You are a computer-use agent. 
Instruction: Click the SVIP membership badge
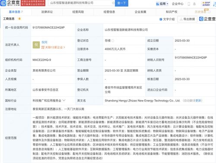206,4
